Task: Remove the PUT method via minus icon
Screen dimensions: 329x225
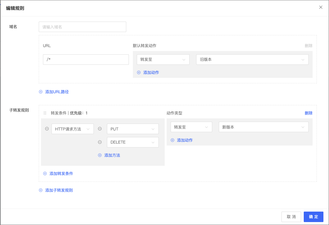Action: pyautogui.click(x=100, y=129)
